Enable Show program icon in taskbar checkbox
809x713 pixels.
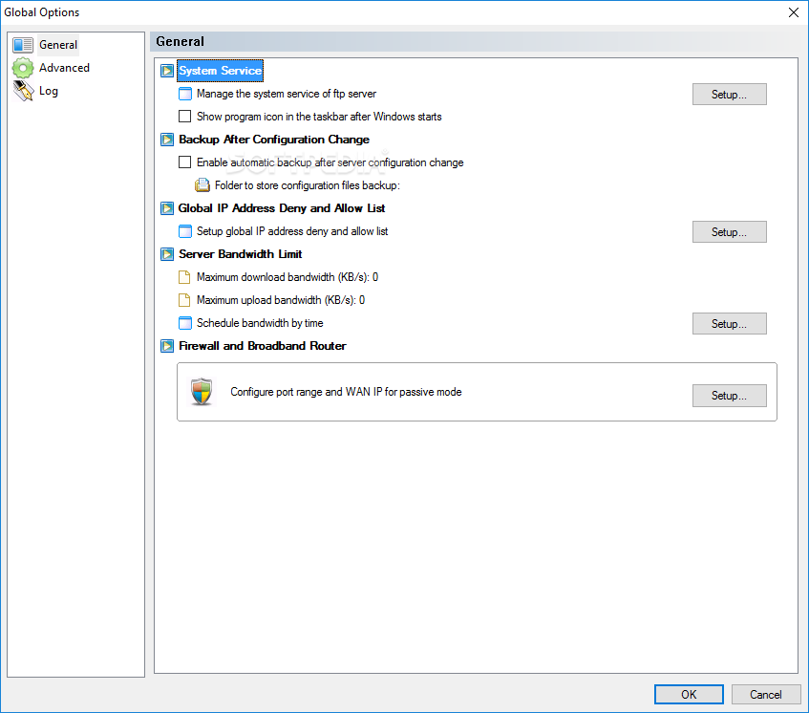coord(184,117)
